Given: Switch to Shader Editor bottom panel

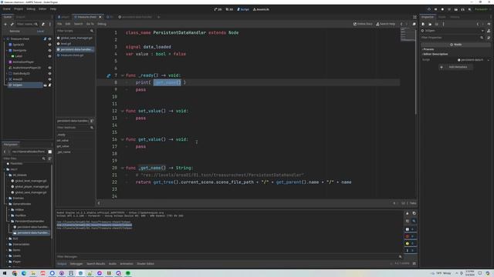Looking at the screenshot, I should [145, 264].
